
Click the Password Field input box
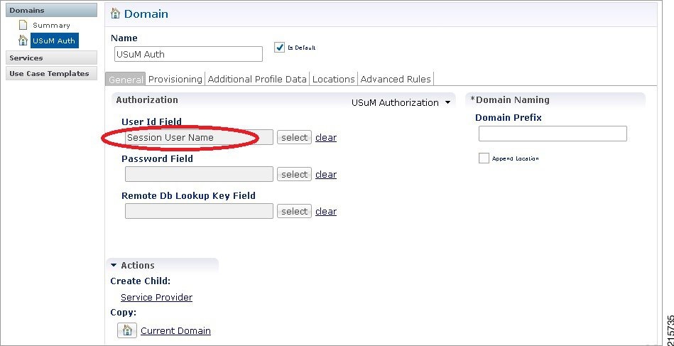click(199, 175)
